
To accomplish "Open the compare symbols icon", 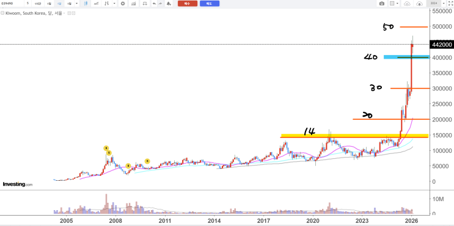I will pos(145,4).
